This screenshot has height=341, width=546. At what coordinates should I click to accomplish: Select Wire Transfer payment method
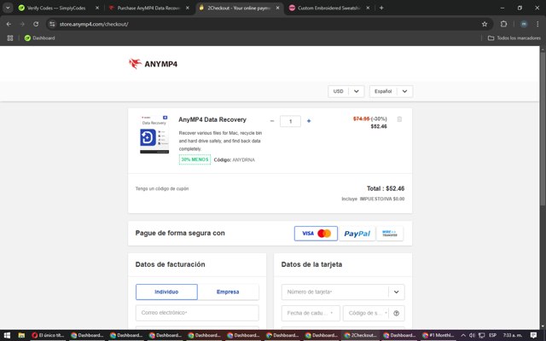(x=390, y=234)
